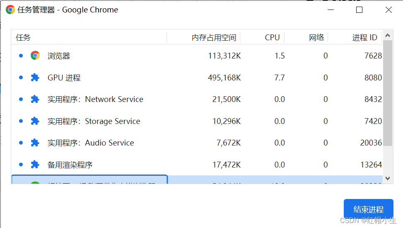
Task: Click memory value 495,168K
Action: (x=224, y=78)
